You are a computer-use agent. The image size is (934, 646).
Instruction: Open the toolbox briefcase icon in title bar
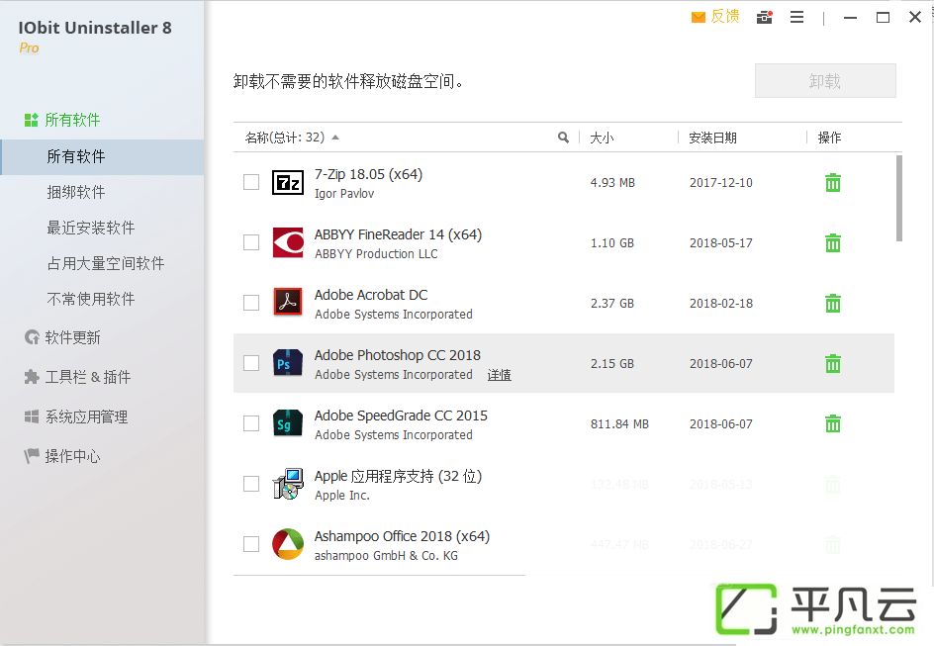(x=764, y=17)
